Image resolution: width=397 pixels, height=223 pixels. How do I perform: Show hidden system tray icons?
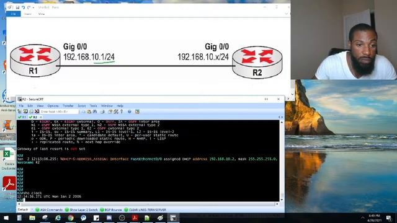click(x=362, y=217)
